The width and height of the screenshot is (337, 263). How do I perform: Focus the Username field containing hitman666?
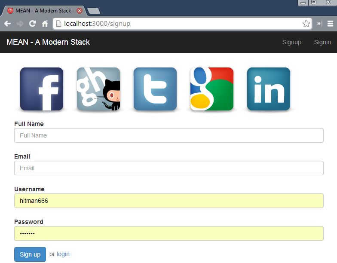click(169, 201)
